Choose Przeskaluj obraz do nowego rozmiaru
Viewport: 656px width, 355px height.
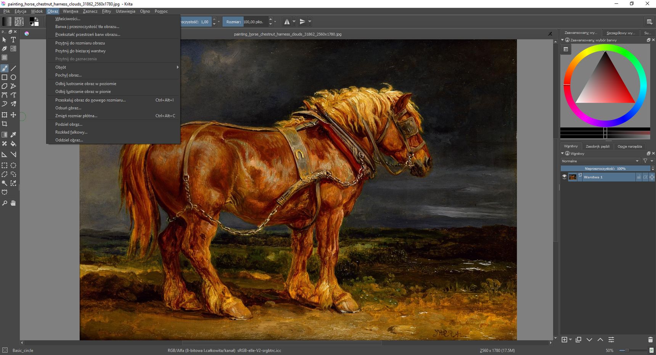(113, 100)
